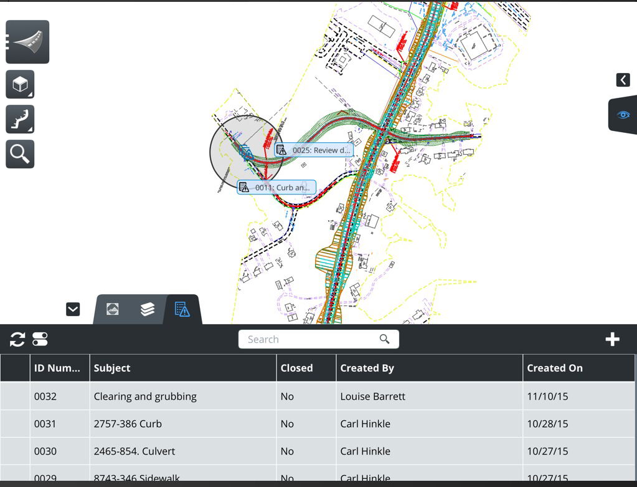
Task: Select the road alignment tool
Action: [27, 41]
